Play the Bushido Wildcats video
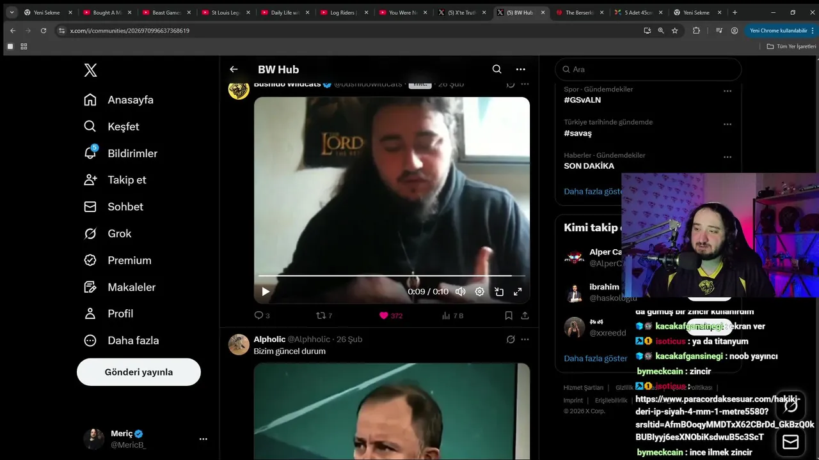This screenshot has height=460, width=819. pyautogui.click(x=266, y=291)
